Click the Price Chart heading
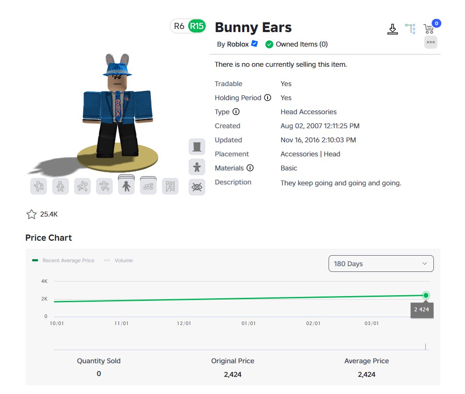465x394 pixels. pos(49,238)
